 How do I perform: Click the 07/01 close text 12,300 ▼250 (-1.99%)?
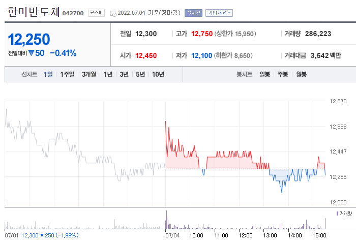click(50, 235)
